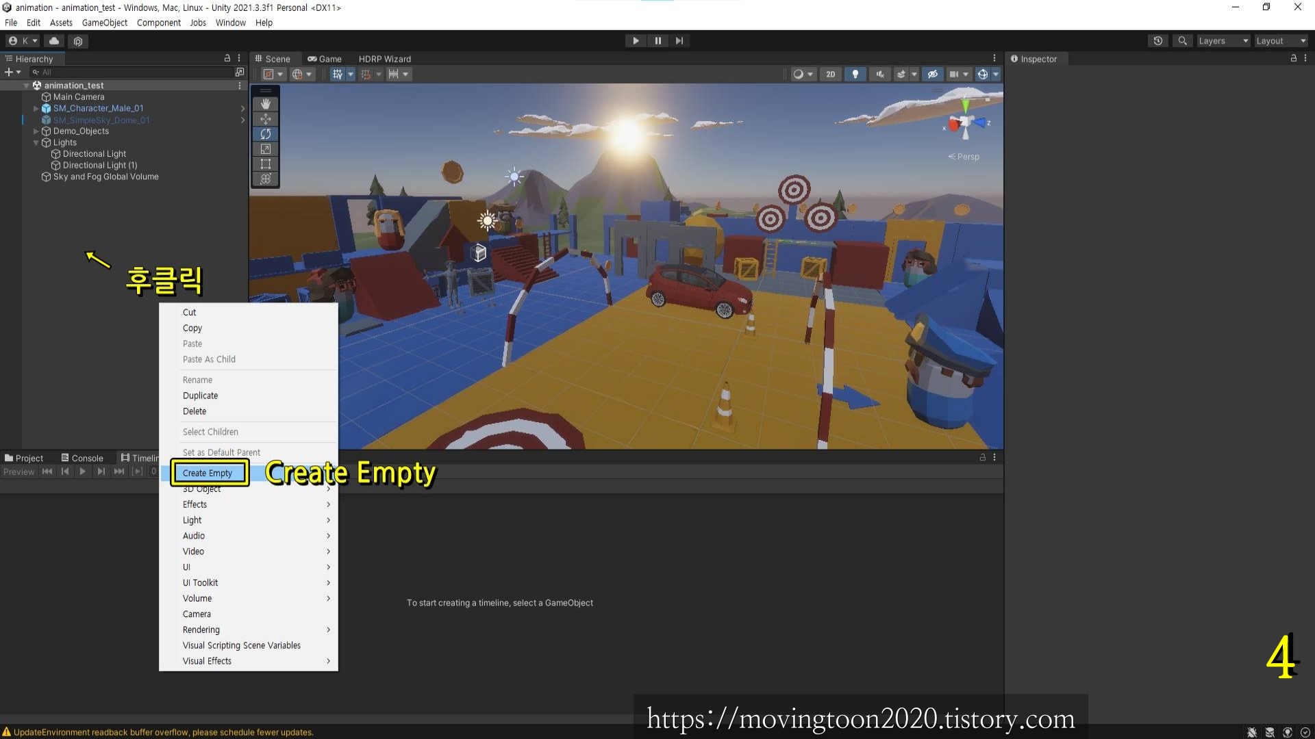Select the Rotate tool
Screen dimensions: 1315x739
point(266,134)
